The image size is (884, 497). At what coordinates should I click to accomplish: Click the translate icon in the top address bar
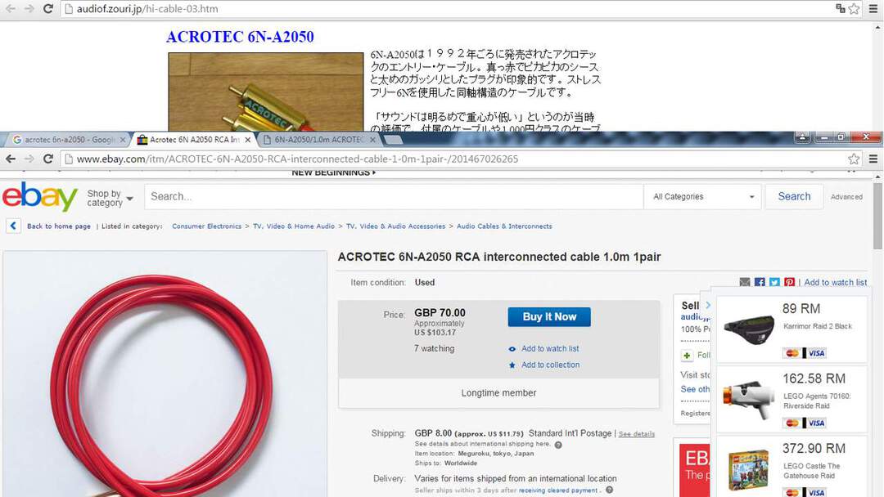(840, 8)
